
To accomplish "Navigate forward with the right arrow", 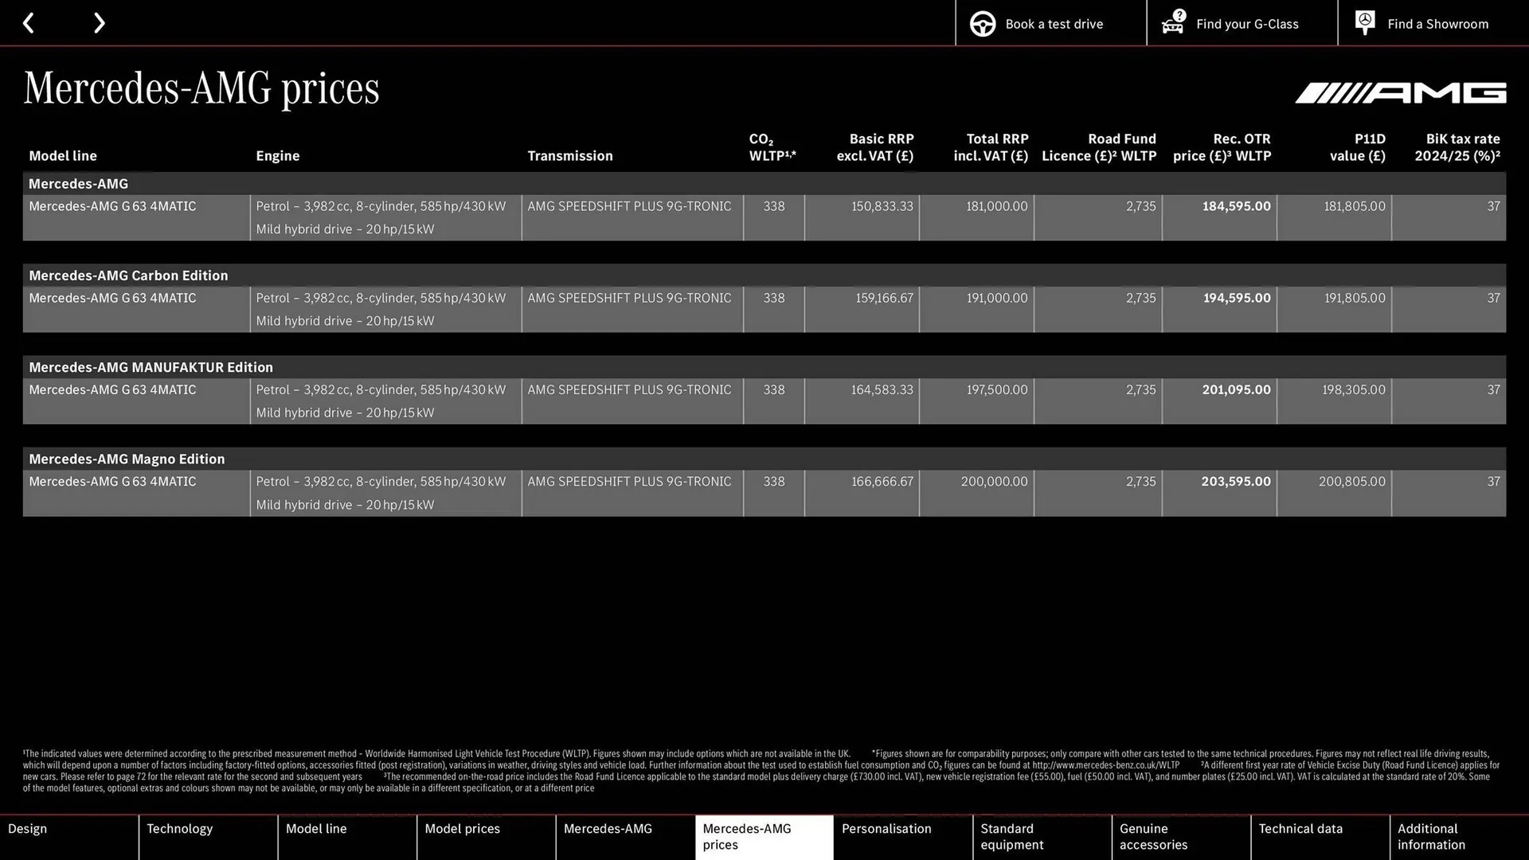I will point(99,23).
